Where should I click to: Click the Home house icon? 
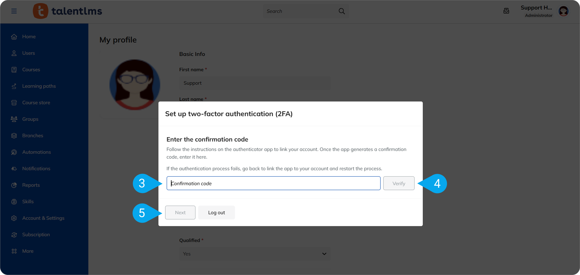tap(14, 37)
